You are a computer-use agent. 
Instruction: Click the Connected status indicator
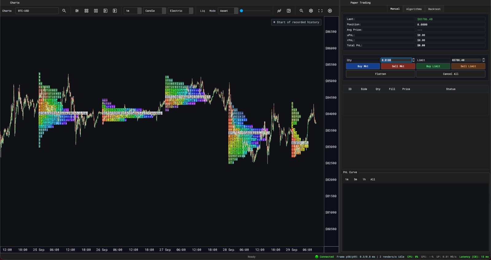point(324,257)
